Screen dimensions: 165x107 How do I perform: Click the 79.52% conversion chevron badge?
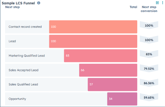tap(149, 69)
